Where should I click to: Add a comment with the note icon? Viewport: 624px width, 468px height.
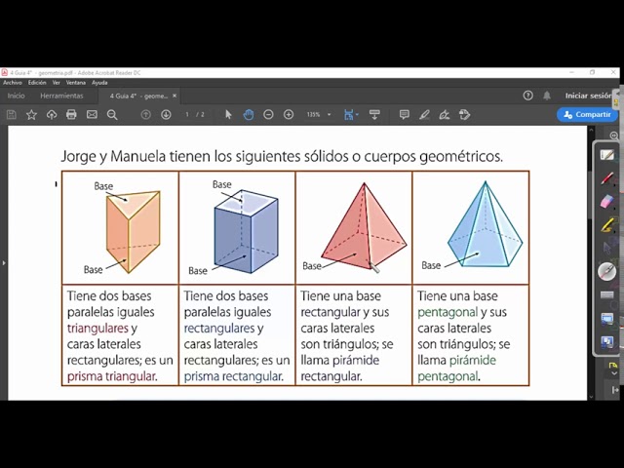click(405, 115)
